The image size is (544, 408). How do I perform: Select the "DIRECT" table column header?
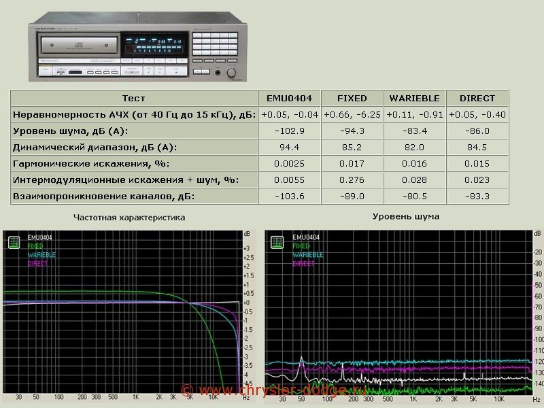[x=477, y=98]
